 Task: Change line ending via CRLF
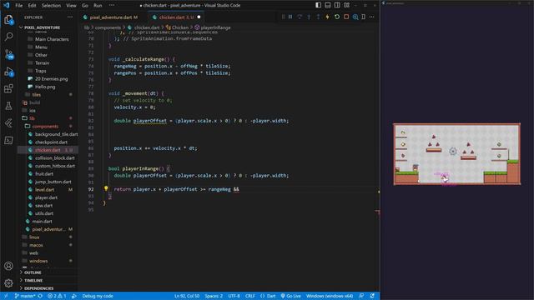pos(250,296)
